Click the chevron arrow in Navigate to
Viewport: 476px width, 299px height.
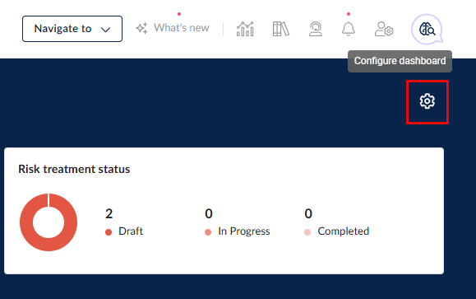pyautogui.click(x=105, y=30)
